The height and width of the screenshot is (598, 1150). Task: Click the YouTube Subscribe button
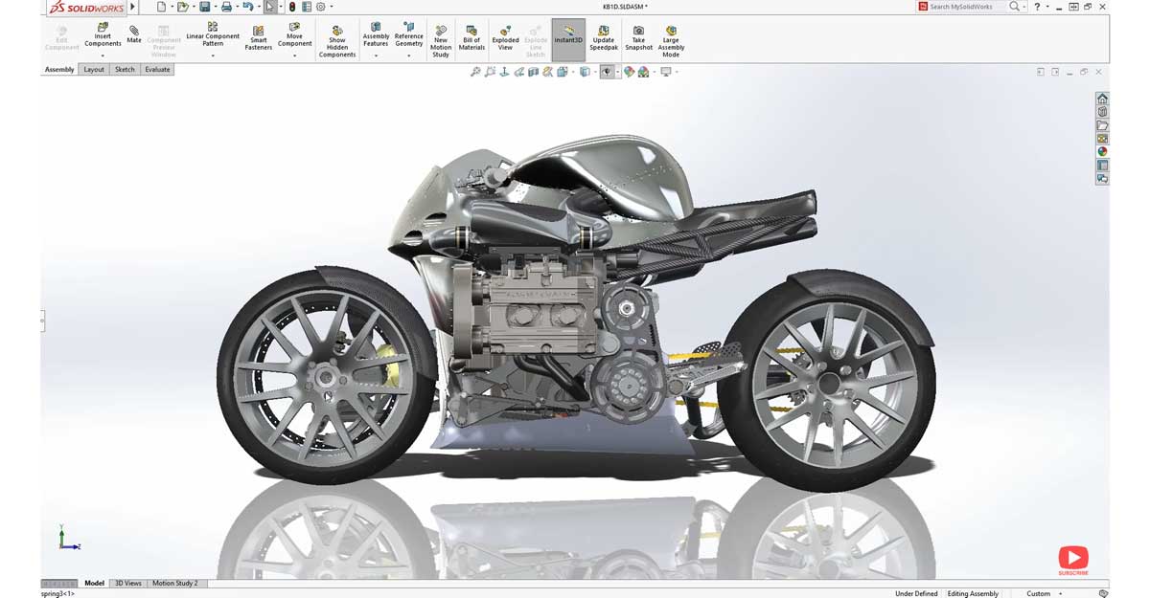1072,560
